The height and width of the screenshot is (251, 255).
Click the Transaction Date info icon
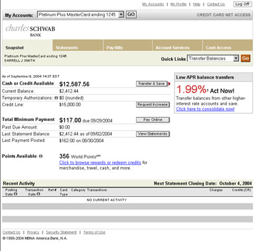[39, 194]
